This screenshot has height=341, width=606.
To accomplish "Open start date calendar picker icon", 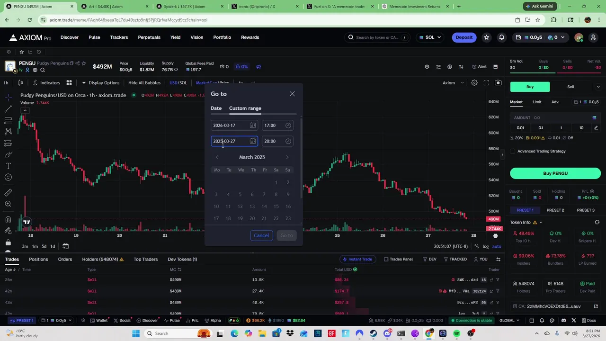I will pos(253,126).
